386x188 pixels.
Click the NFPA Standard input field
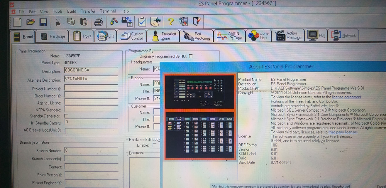[91, 109]
